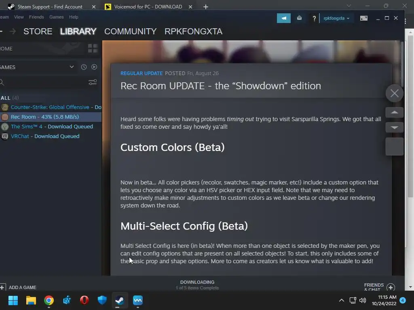414x310 pixels.
Task: Open browser tab search chevron
Action: [x=349, y=6]
